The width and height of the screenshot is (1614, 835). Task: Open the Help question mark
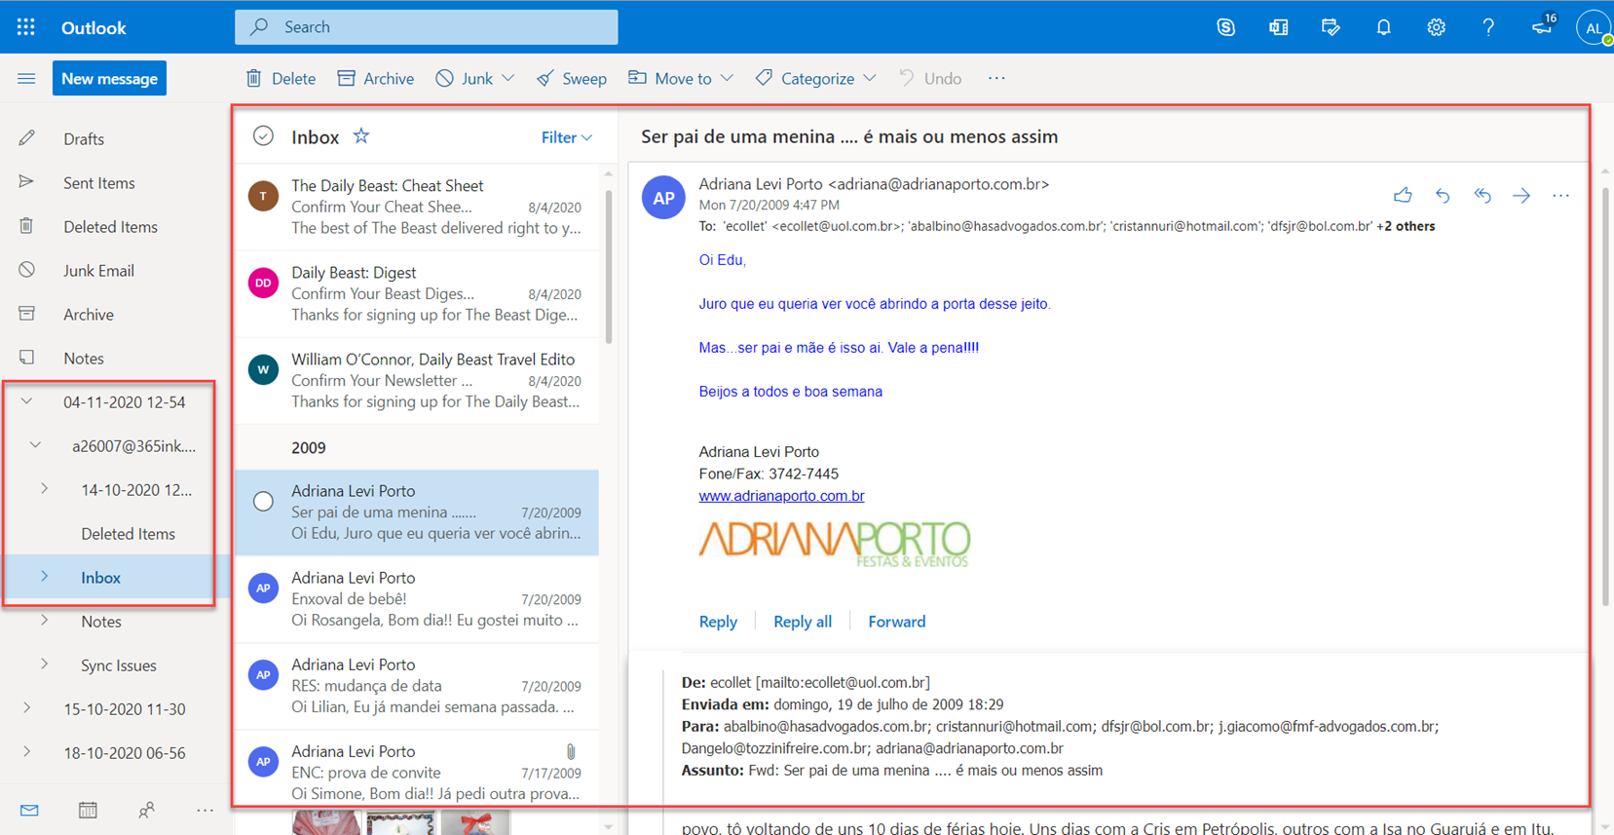(x=1488, y=27)
